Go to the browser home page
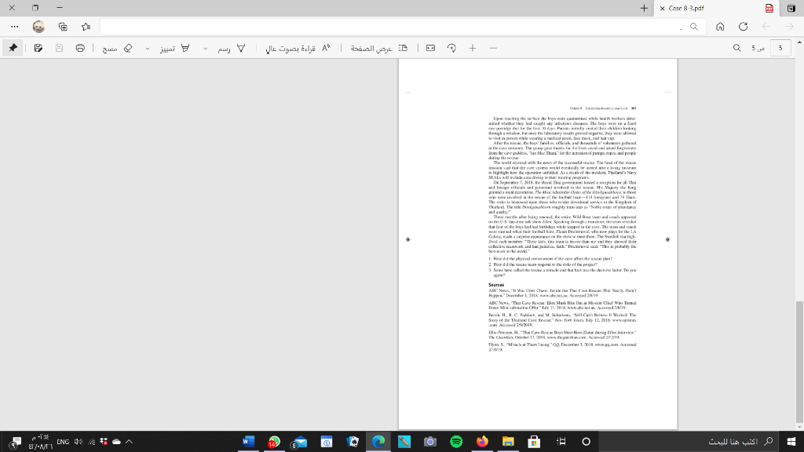 (x=720, y=27)
